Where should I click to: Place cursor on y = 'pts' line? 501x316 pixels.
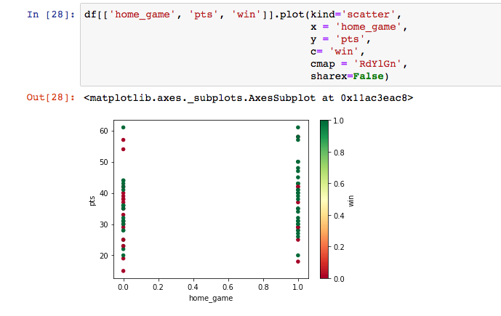point(340,39)
